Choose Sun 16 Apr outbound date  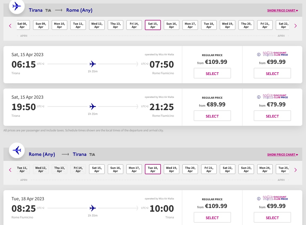[172, 25]
